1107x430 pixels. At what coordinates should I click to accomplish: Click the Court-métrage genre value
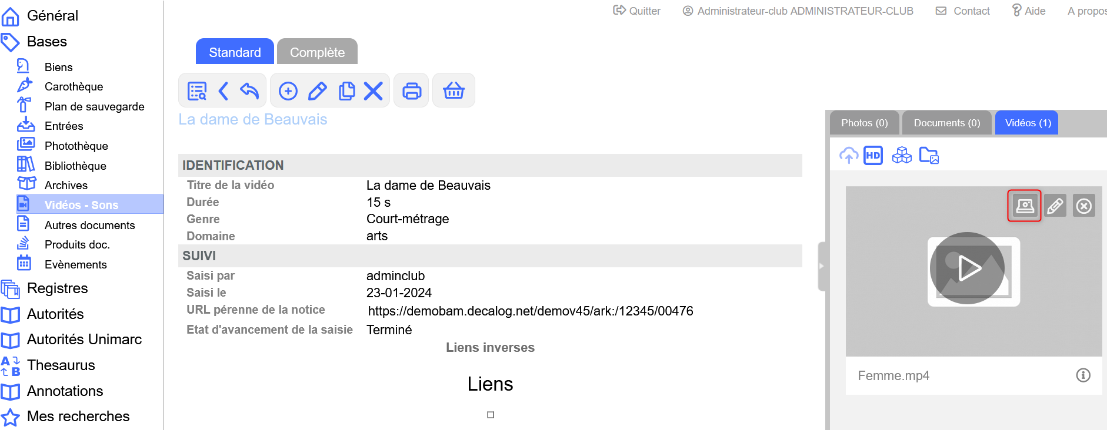408,219
